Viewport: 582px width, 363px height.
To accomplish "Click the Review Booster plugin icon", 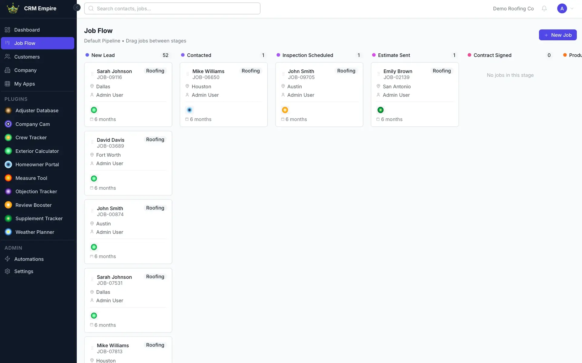I will (8, 205).
